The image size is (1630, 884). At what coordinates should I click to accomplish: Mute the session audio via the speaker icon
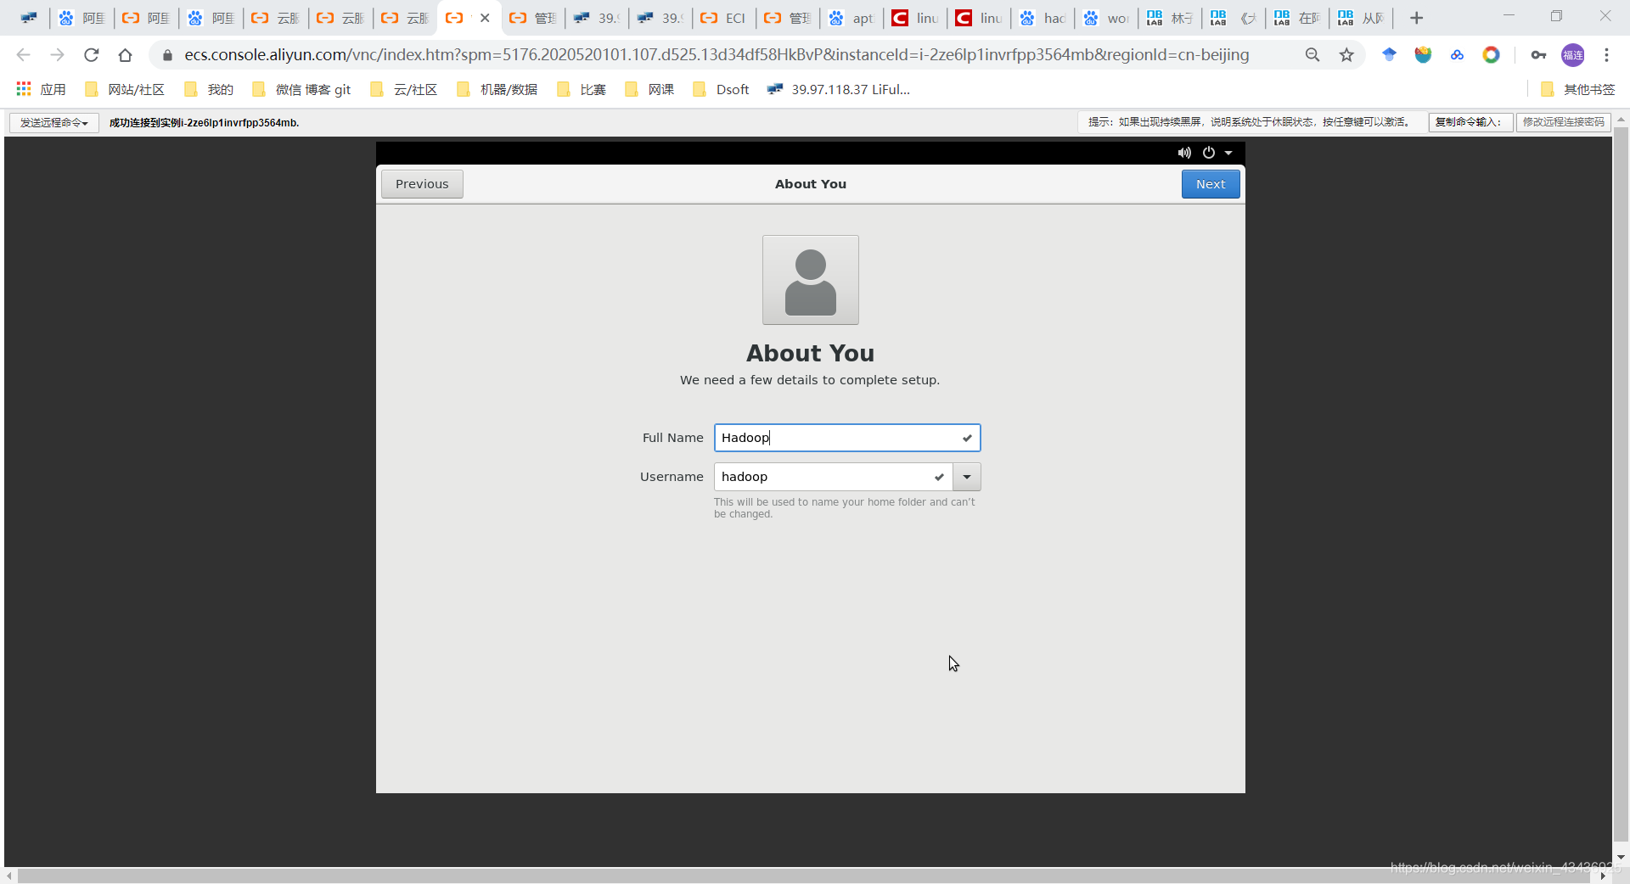pyautogui.click(x=1183, y=153)
